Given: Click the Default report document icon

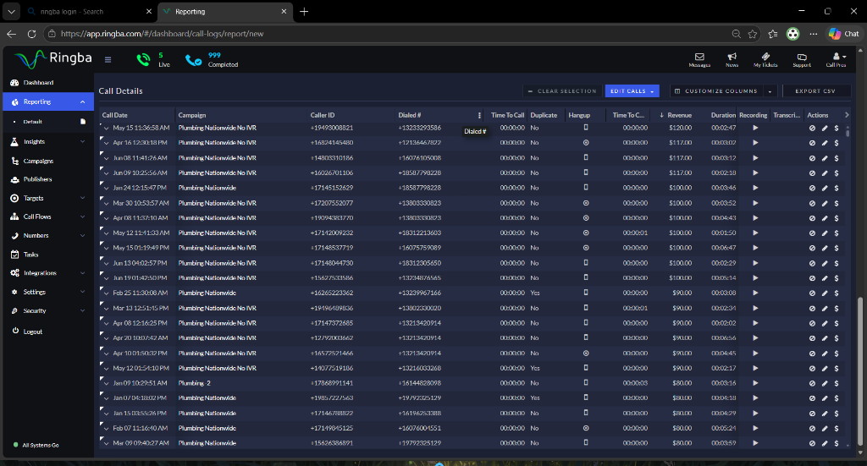Looking at the screenshot, I should [83, 122].
